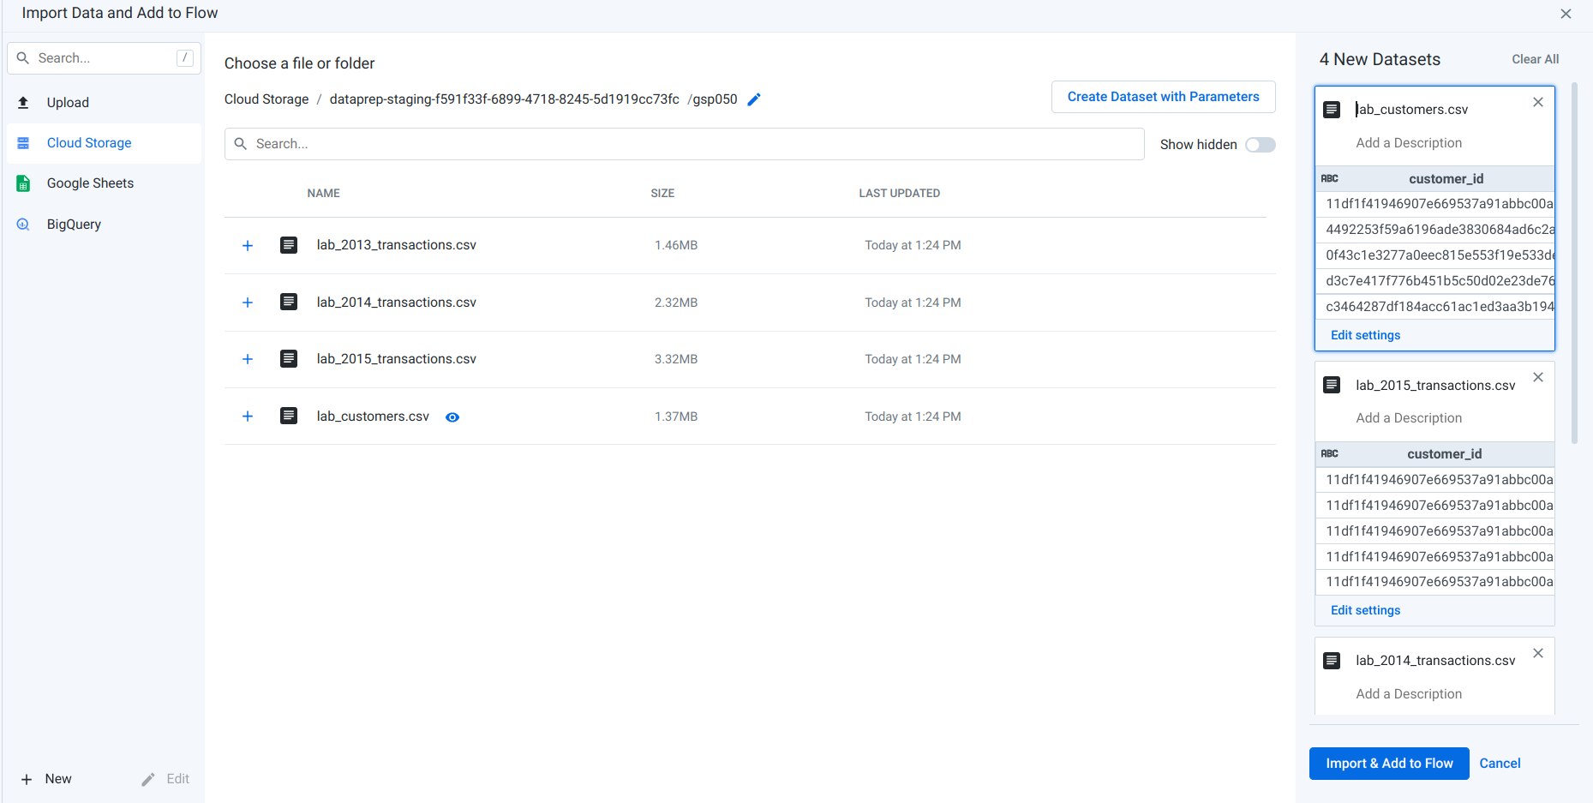The width and height of the screenshot is (1593, 803).
Task: Add lab_2013_transactions.csv with its plus icon
Action: [x=248, y=245]
